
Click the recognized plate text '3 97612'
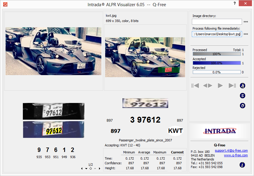(145, 120)
